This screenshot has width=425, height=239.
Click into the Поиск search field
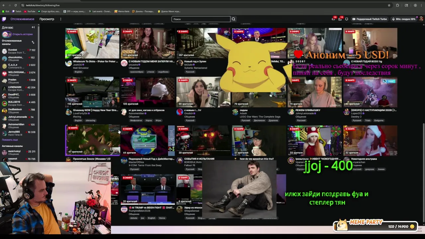(201, 19)
